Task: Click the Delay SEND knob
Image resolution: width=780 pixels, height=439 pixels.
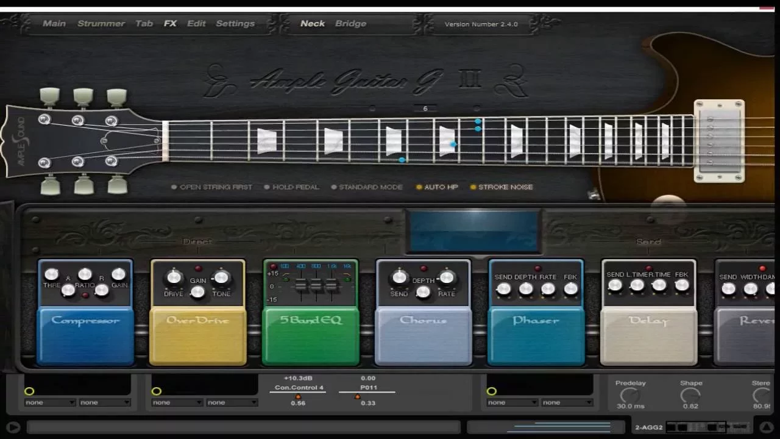Action: (x=615, y=285)
